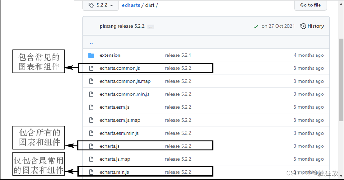Click file icon for echarts.esm.js.map
Image resolution: width=344 pixels, height=180 pixels.
pos(91,120)
